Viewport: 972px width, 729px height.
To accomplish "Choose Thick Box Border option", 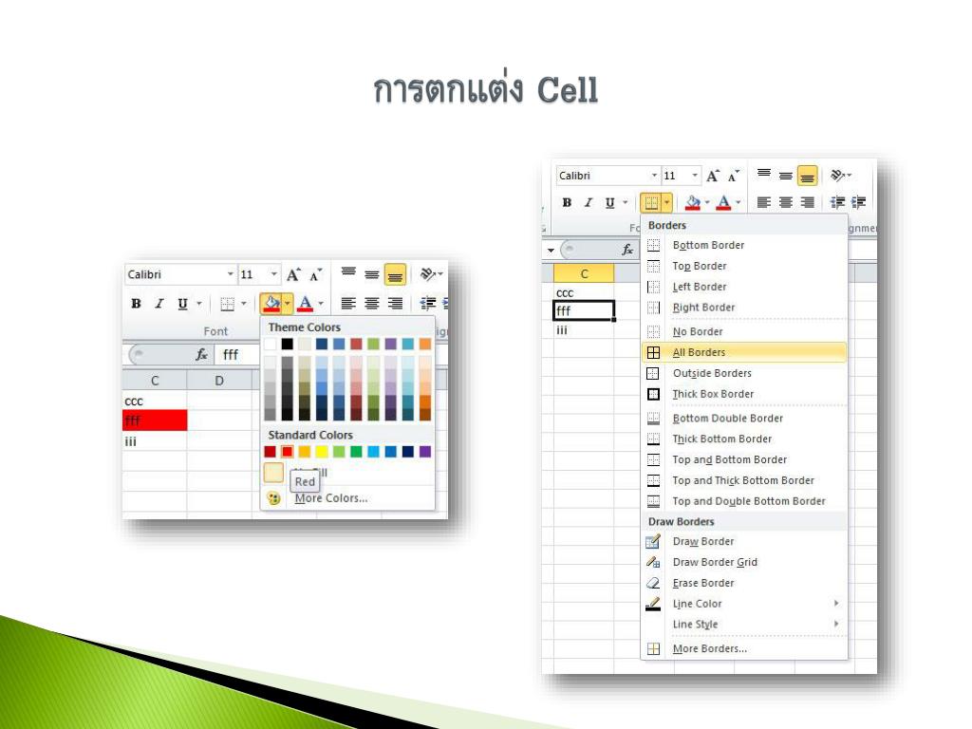I will point(744,394).
